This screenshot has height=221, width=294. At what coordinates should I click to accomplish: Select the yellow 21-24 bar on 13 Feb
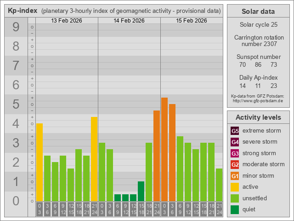tap(94, 159)
